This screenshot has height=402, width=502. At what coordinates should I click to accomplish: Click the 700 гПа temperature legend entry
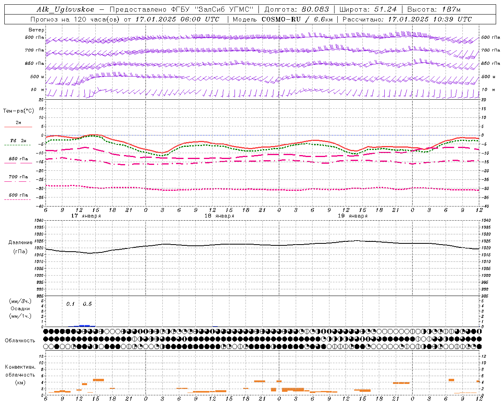coord(18,177)
